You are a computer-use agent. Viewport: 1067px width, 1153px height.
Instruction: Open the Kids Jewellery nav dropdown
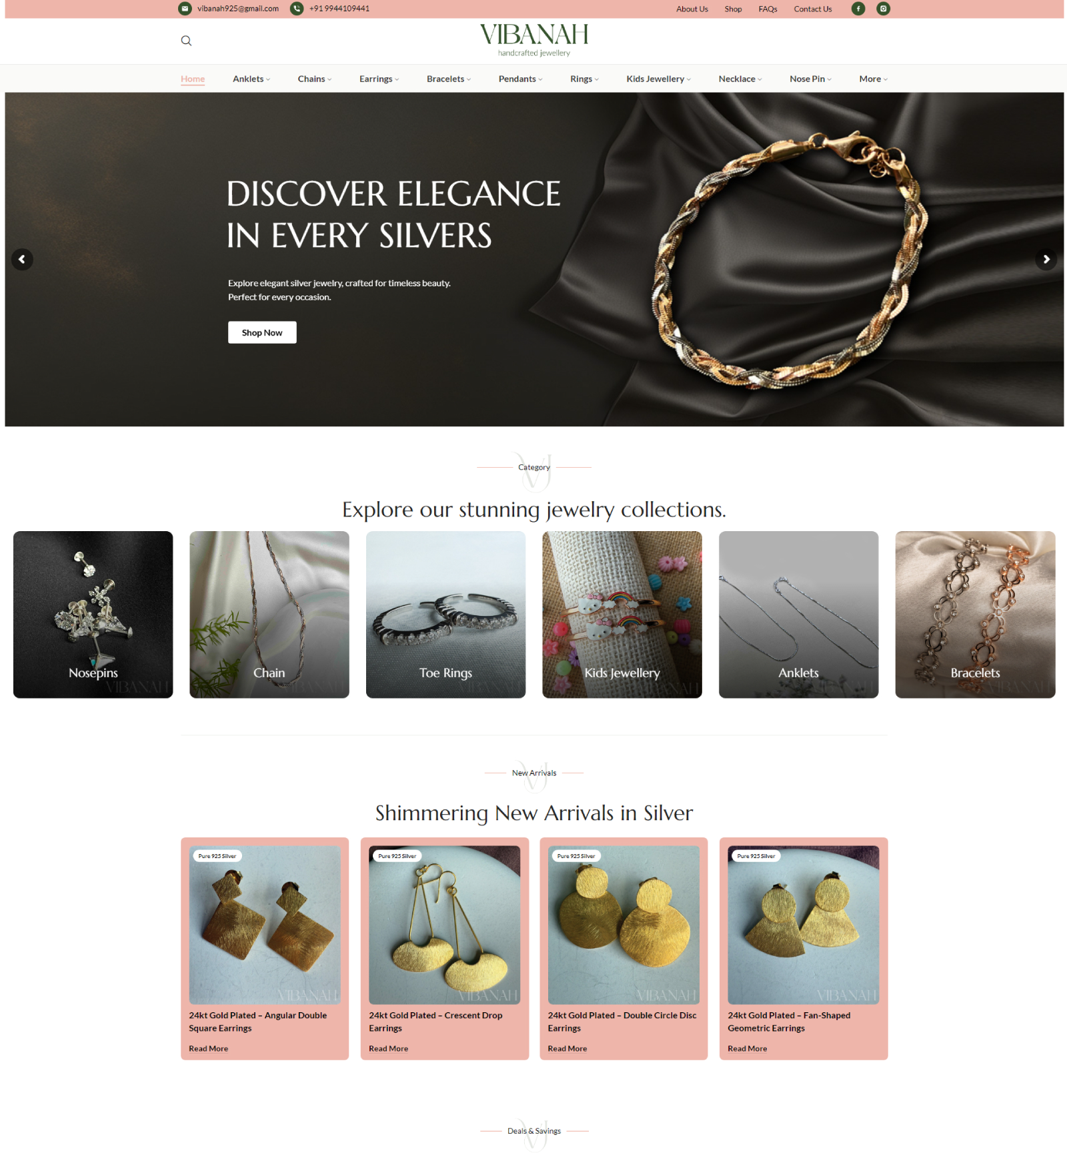pos(658,79)
